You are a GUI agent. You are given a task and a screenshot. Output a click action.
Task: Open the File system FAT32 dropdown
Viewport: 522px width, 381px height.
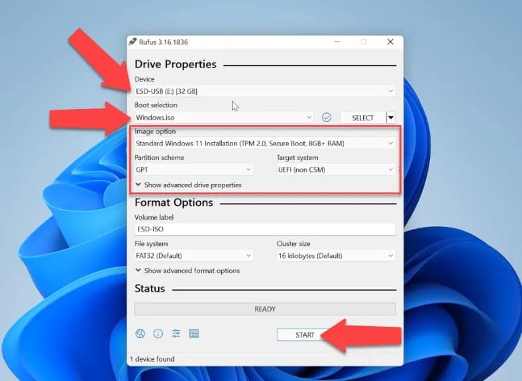pyautogui.click(x=193, y=256)
